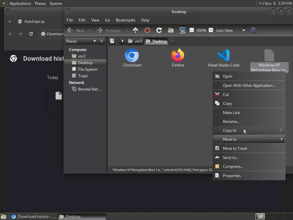Click the clock date in panel
Screen dimensions: 293x220
[275, 3]
